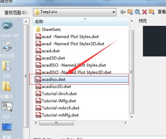Go up one folder level icon
Image resolution: width=166 pixels, height=139 pixels.
(x=130, y=12)
